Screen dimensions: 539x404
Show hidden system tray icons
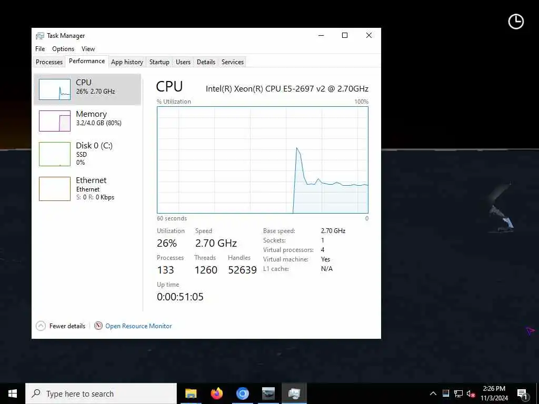433,393
